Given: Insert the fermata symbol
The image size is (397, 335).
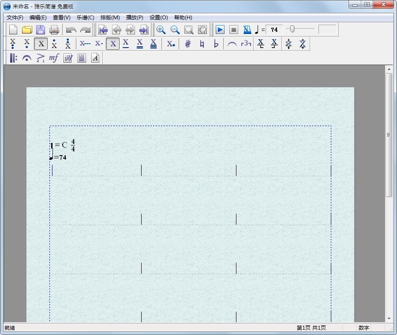Looking at the screenshot, I should click(x=27, y=58).
